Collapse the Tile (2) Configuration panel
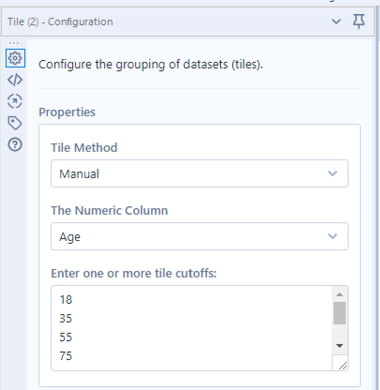The height and width of the screenshot is (390, 380). [336, 22]
